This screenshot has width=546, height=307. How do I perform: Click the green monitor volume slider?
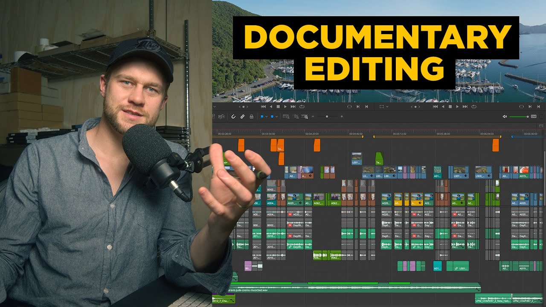click(x=519, y=116)
